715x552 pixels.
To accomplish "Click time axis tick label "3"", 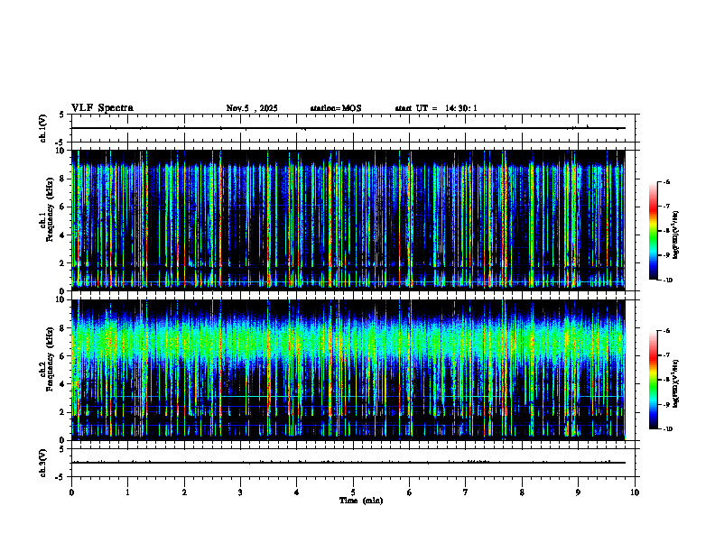I will (240, 492).
